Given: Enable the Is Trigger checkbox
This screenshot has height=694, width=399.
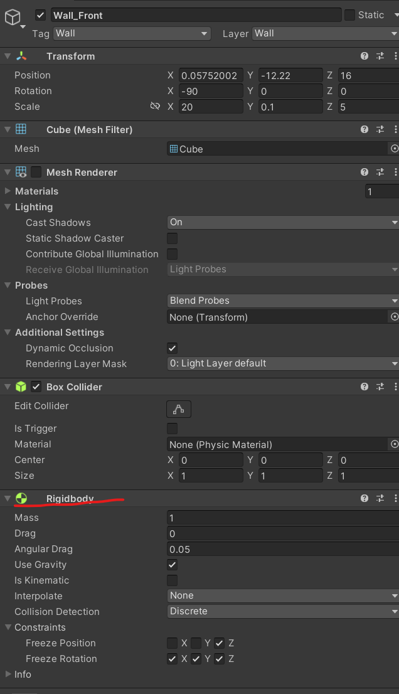Looking at the screenshot, I should 173,429.
